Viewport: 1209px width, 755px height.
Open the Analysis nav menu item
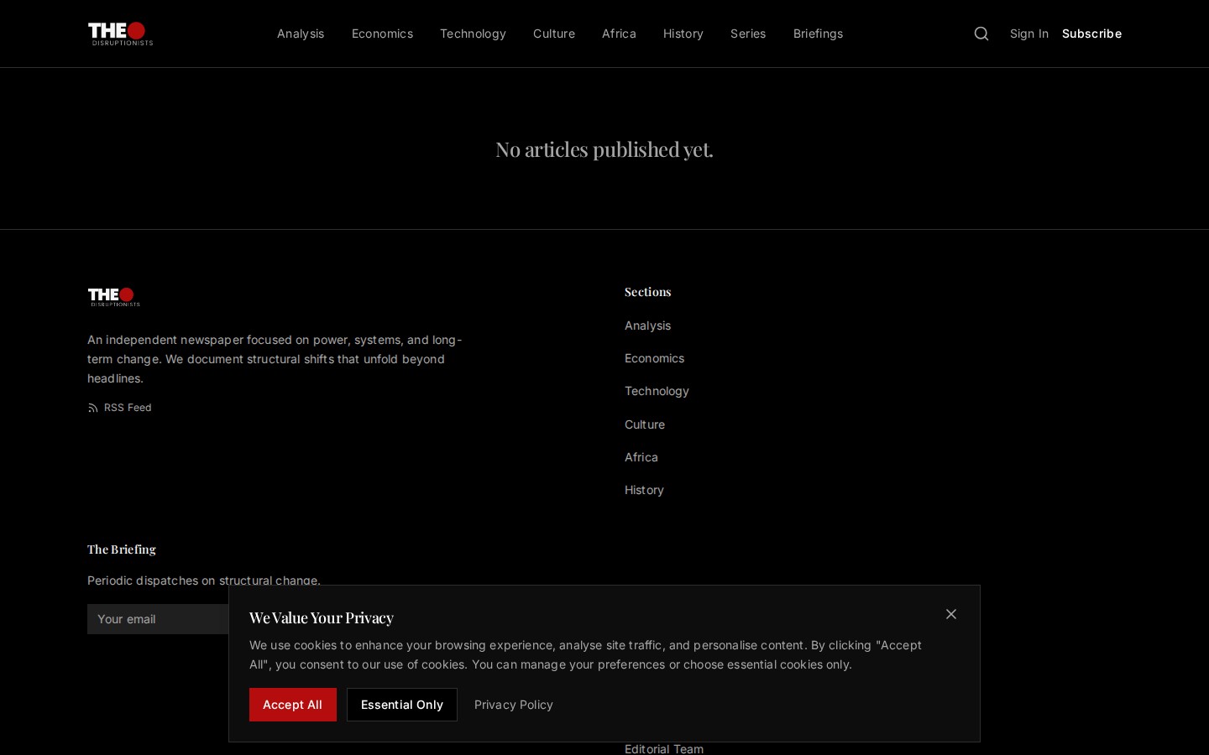[301, 34]
